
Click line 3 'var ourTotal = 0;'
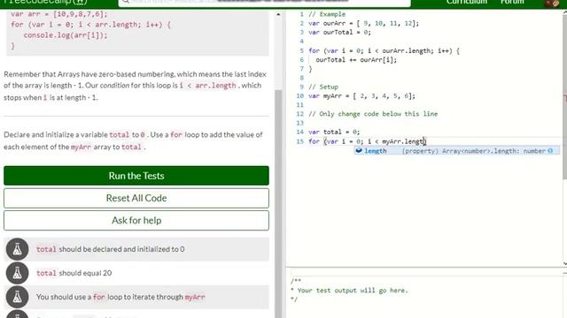tap(339, 32)
